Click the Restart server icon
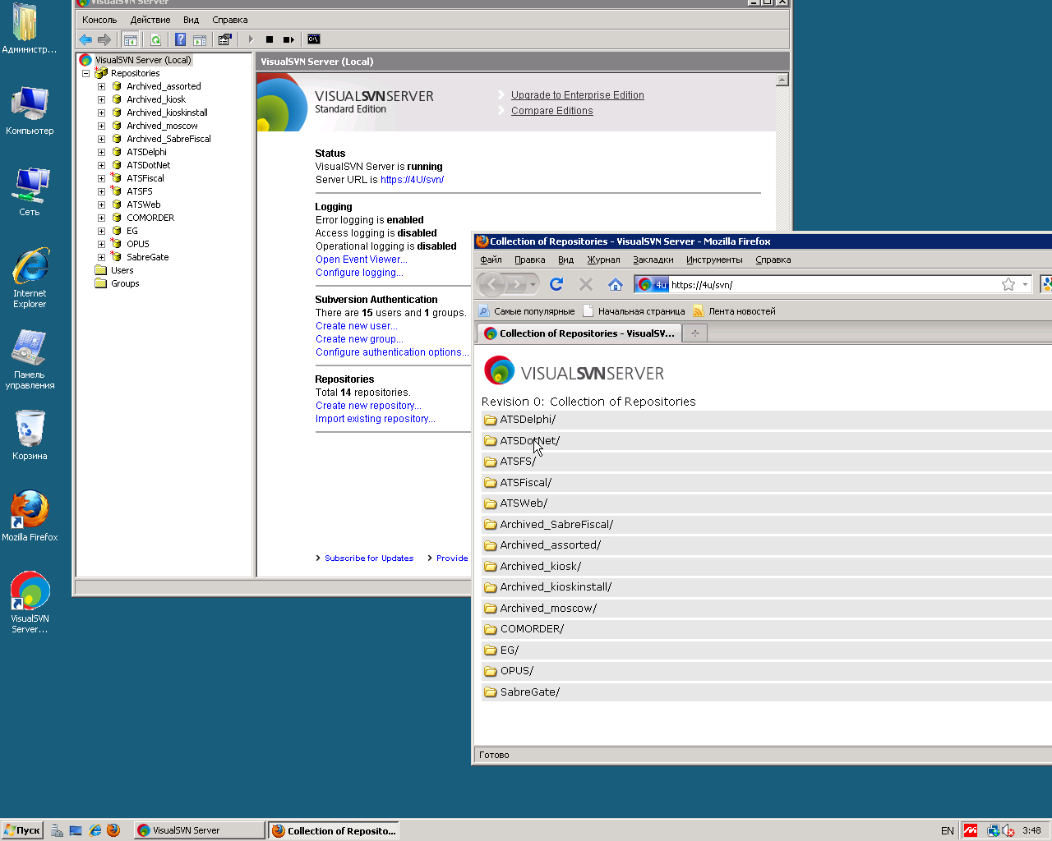Viewport: 1052px width, 841px height. click(288, 39)
